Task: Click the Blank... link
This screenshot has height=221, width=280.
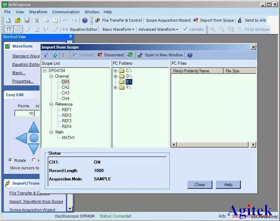Action: [19, 73]
